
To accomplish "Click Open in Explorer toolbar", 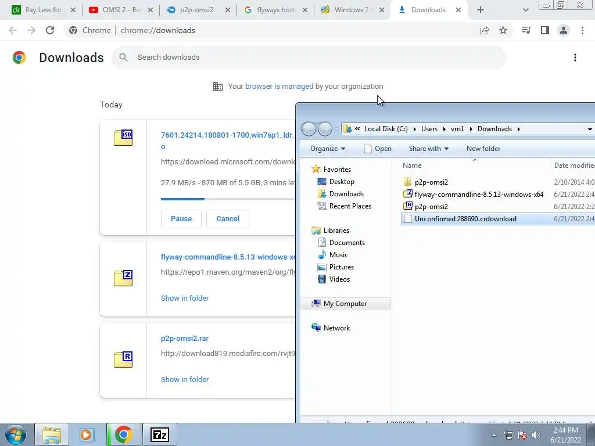I will [378, 149].
